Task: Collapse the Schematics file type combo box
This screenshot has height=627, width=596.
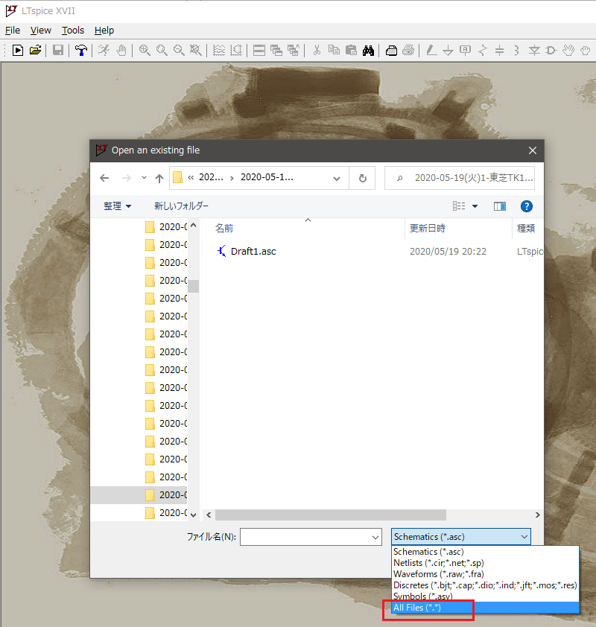Action: pos(461,537)
